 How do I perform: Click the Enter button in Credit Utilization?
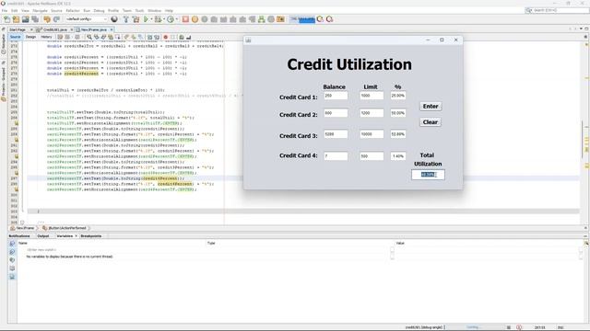coord(431,107)
